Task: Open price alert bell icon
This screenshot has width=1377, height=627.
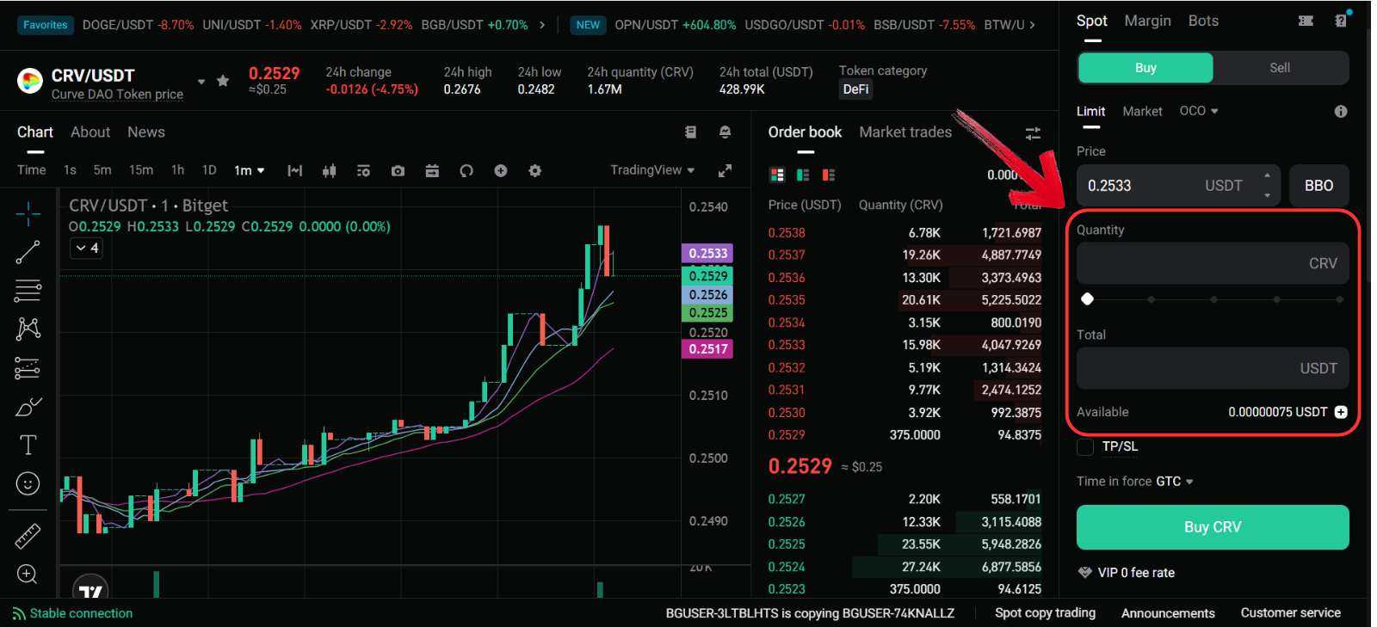Action: click(725, 132)
